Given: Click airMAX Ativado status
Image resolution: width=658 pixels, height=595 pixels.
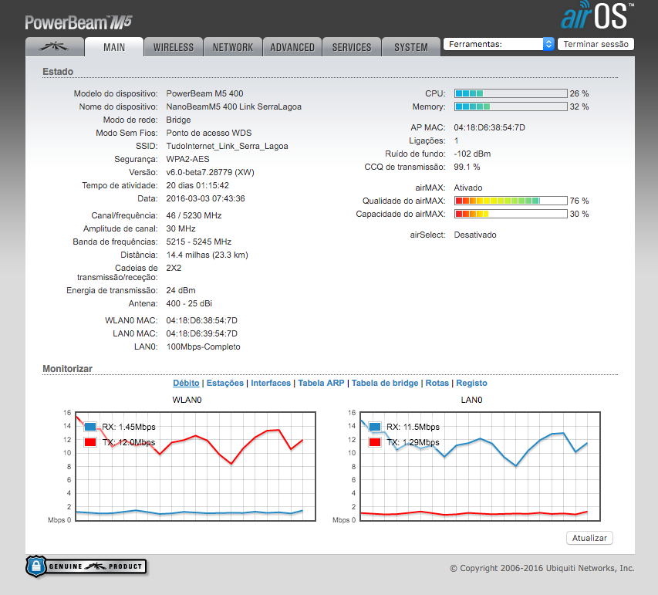Looking at the screenshot, I should pyautogui.click(x=468, y=188).
